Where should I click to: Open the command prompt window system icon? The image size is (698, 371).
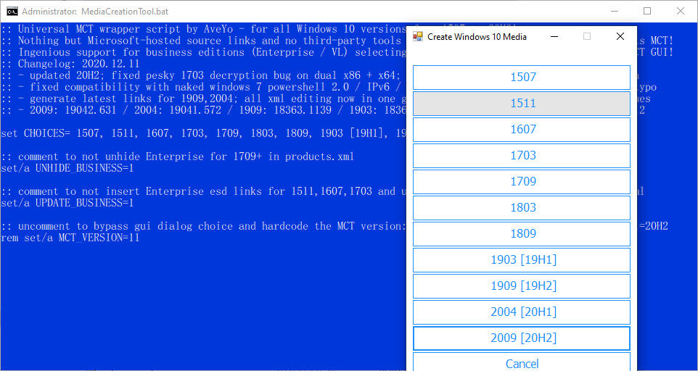tap(12, 11)
